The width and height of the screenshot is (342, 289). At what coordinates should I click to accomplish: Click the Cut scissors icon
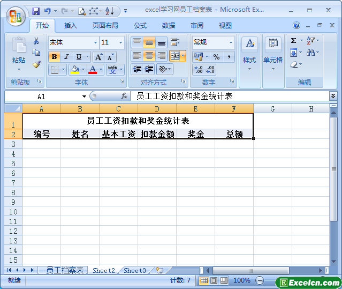36,41
